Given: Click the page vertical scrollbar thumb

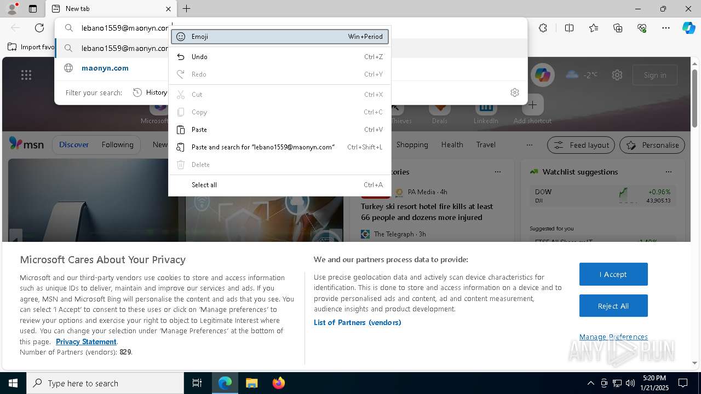Looking at the screenshot, I should coord(694,99).
